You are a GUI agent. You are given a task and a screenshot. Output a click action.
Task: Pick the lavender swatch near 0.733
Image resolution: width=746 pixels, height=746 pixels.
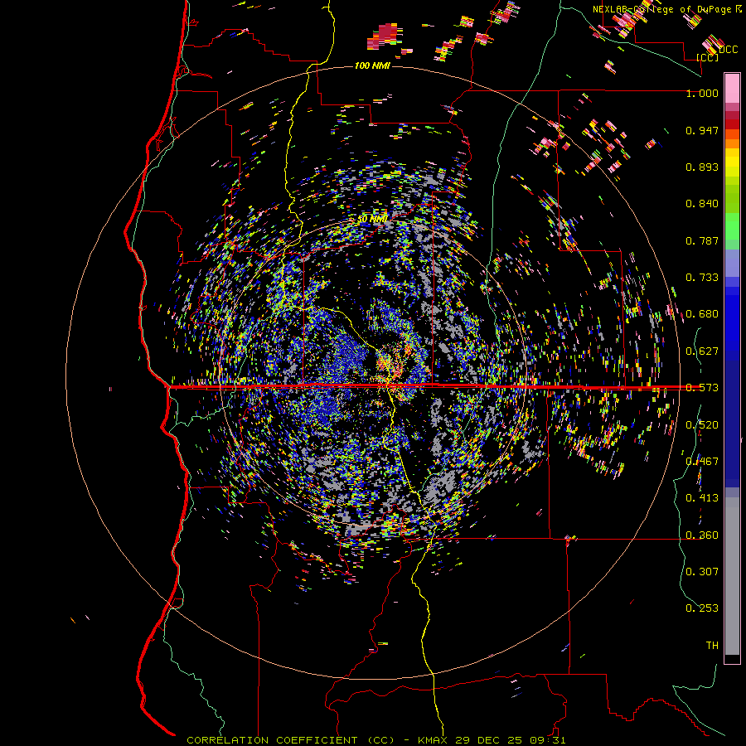(732, 263)
